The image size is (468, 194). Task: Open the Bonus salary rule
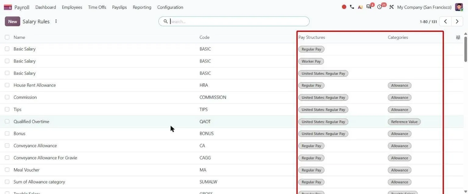tap(19, 134)
